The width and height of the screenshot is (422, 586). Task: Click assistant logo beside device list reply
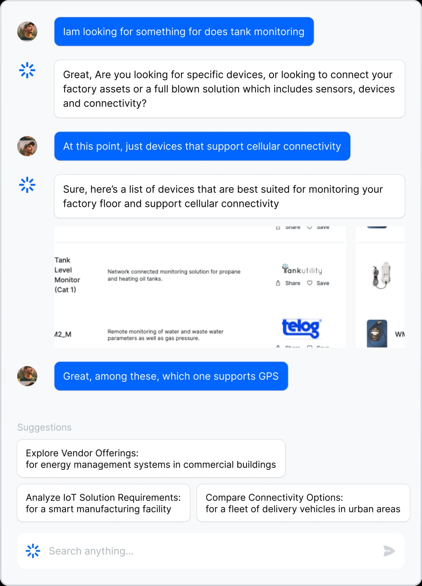pyautogui.click(x=27, y=185)
